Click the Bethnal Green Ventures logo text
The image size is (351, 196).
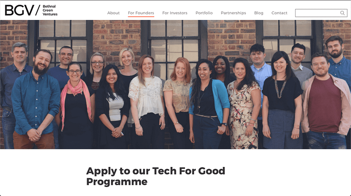tap(50, 10)
